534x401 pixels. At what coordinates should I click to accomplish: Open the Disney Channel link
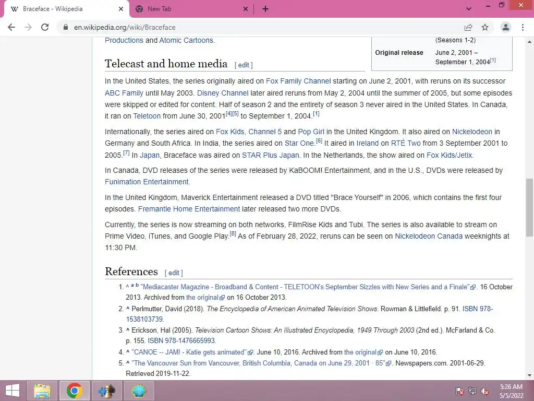[x=223, y=93]
